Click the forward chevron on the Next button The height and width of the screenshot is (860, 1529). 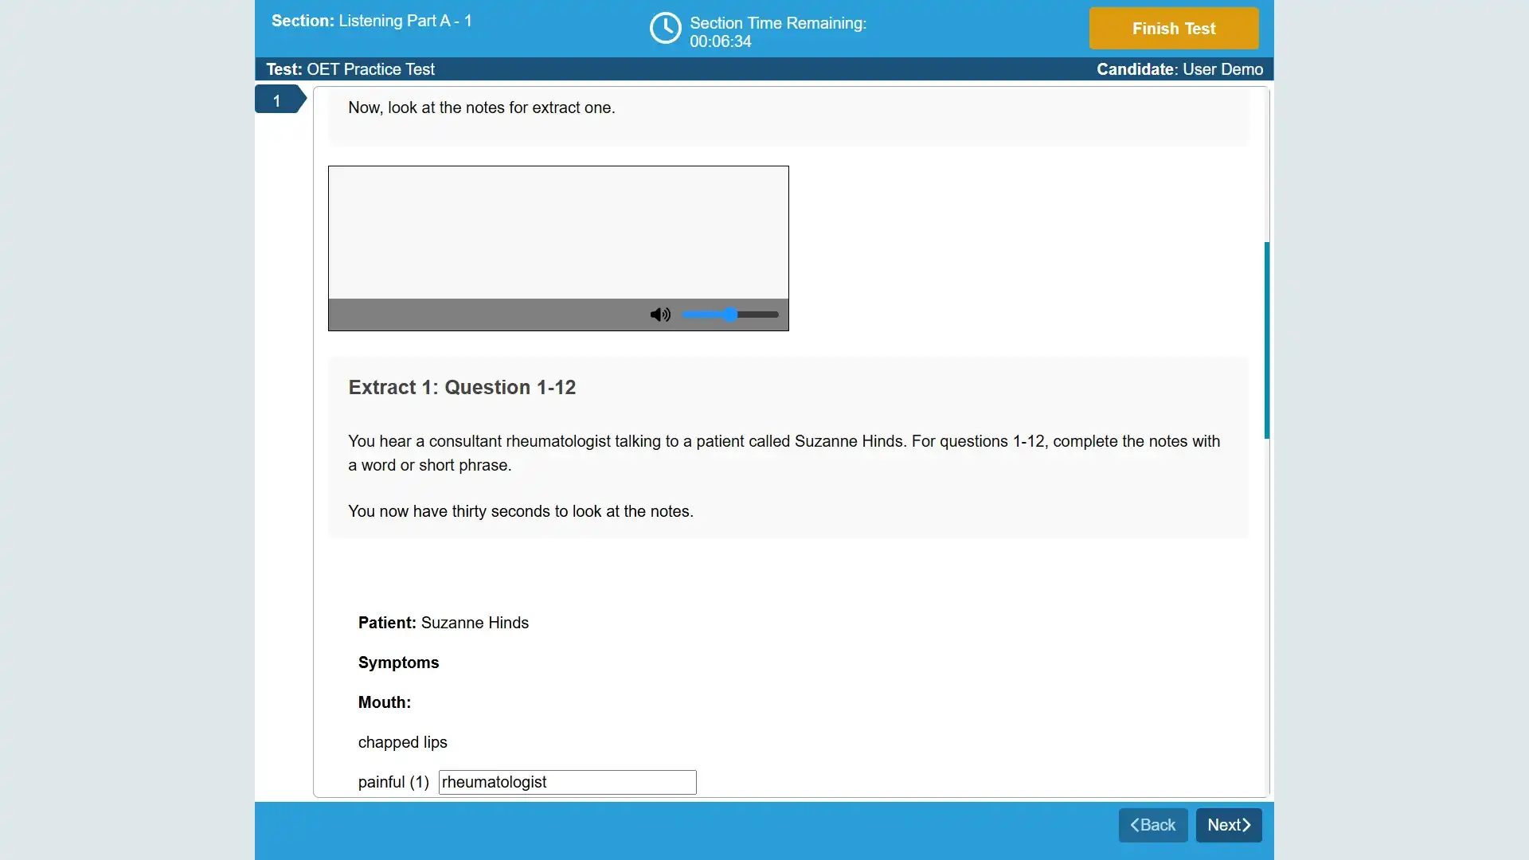point(1248,825)
